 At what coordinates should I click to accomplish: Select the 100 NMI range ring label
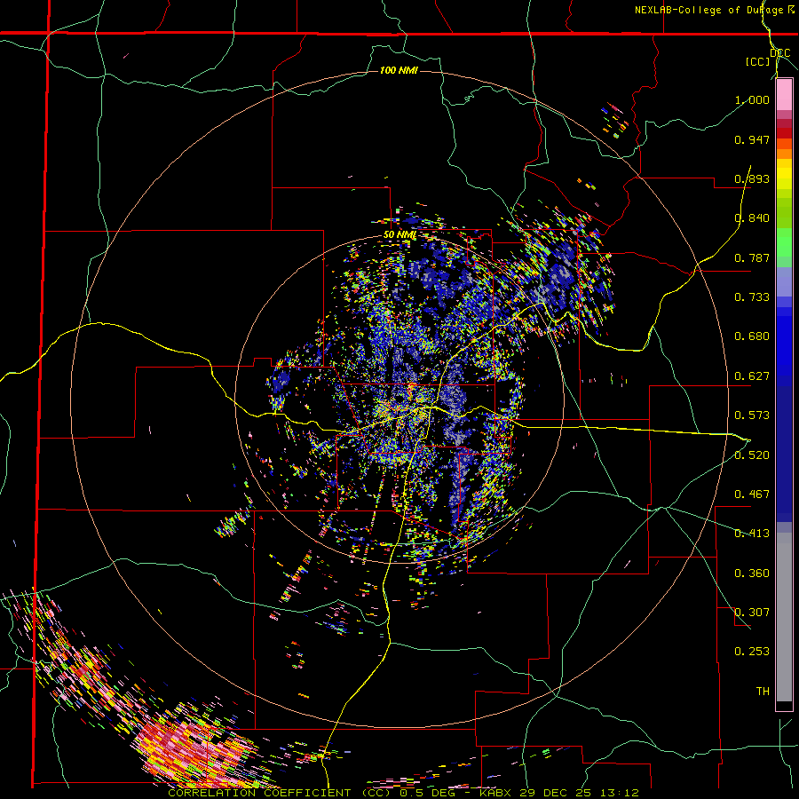point(399,70)
